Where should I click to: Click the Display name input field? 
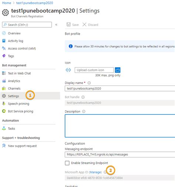120,89
